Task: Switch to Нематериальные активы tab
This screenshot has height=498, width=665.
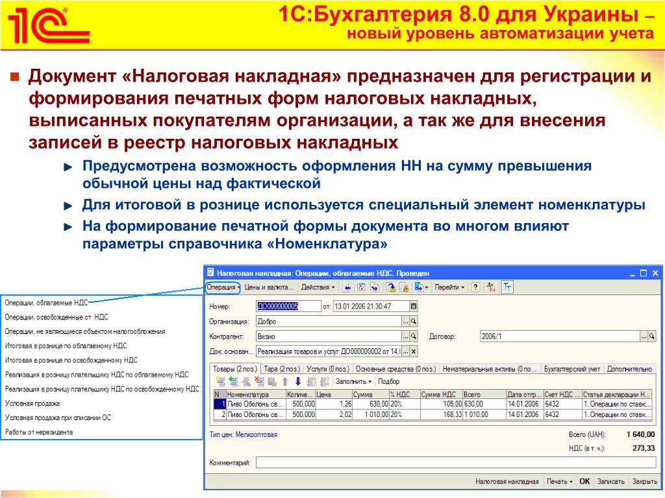Action: coord(490,369)
